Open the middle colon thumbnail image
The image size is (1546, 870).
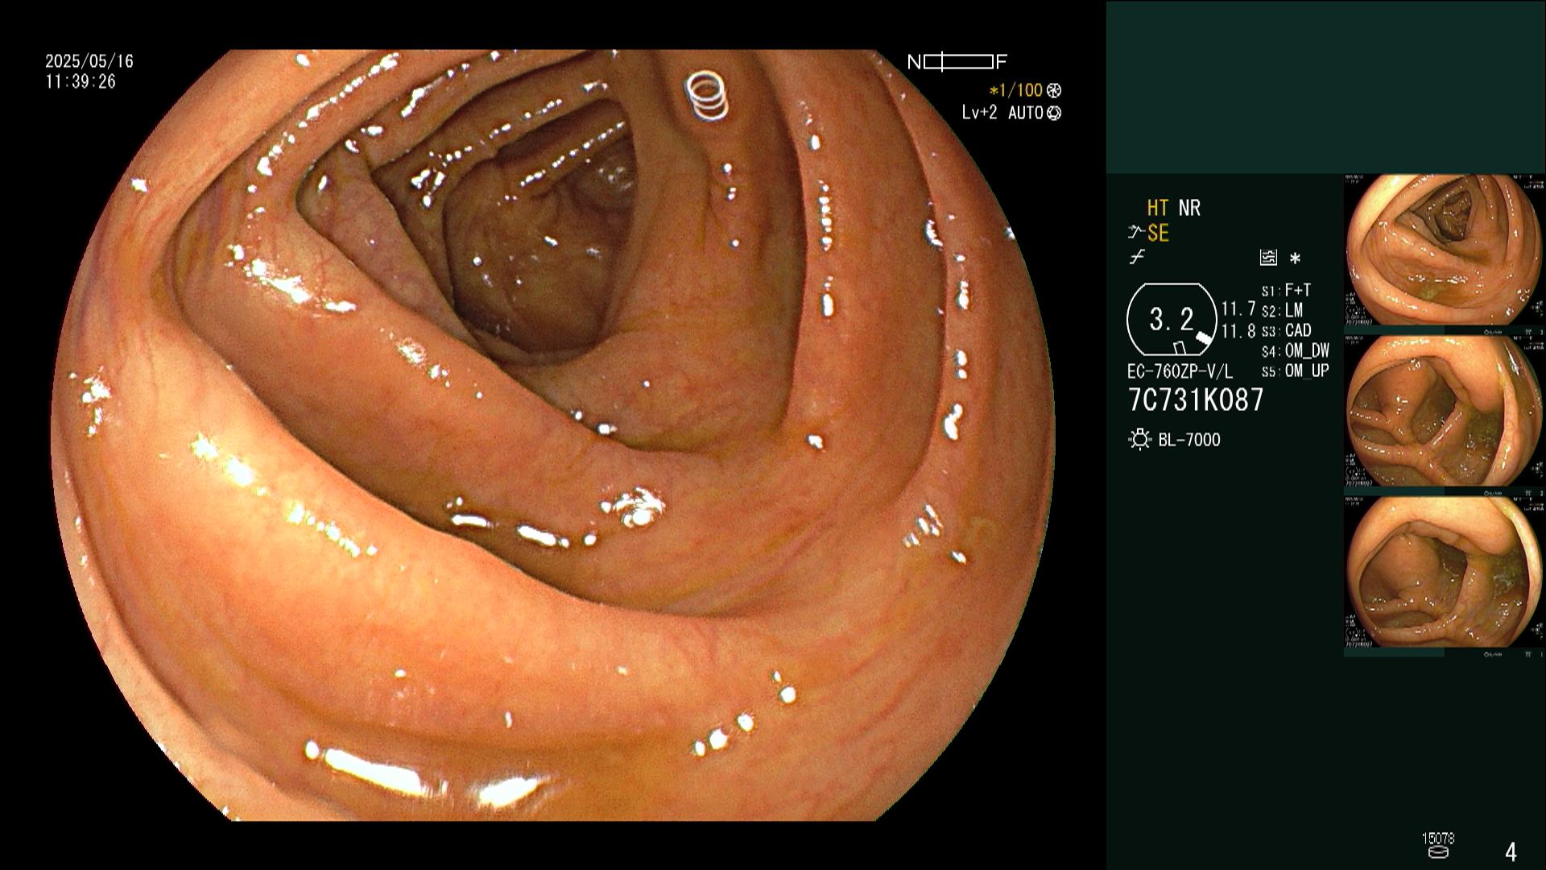(1444, 411)
